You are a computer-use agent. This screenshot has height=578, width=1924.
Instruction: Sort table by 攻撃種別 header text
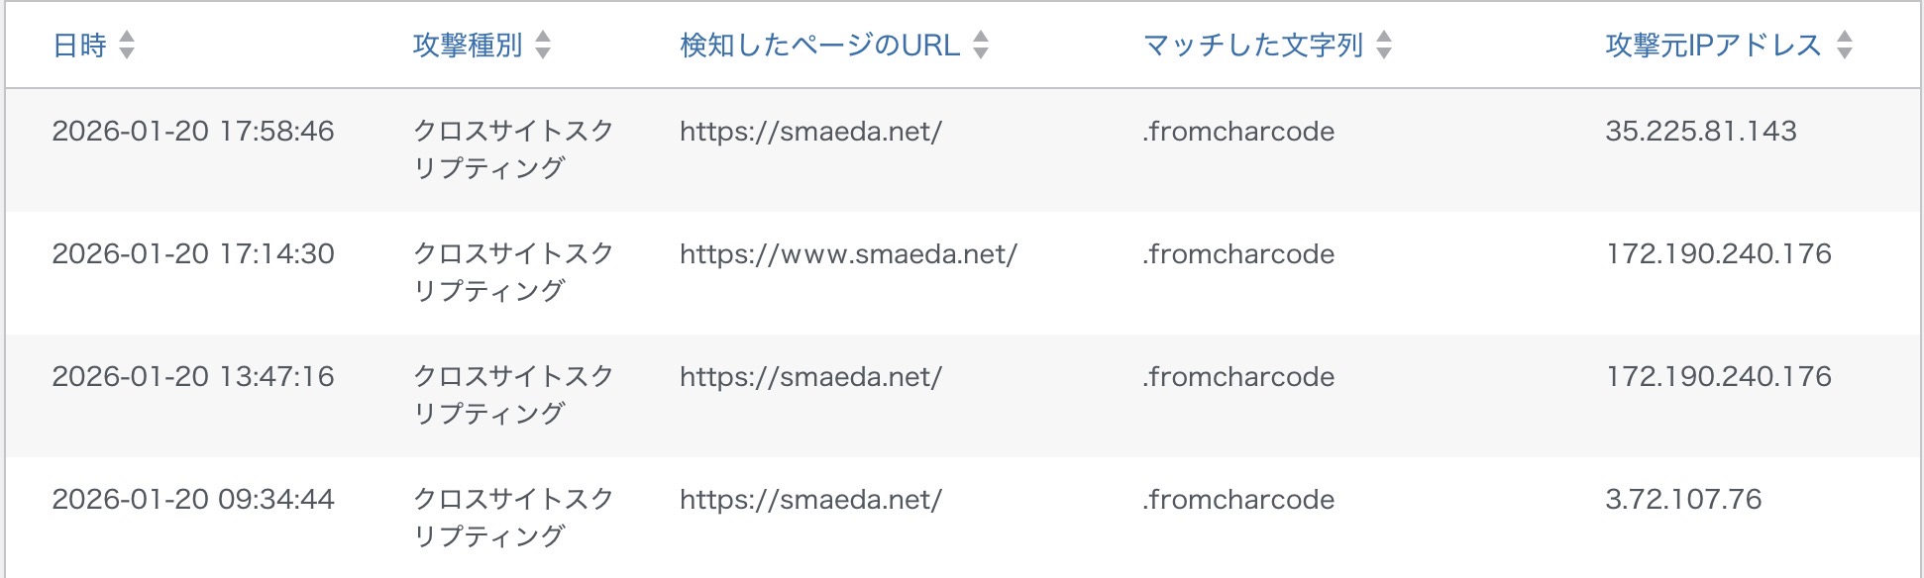point(467,46)
